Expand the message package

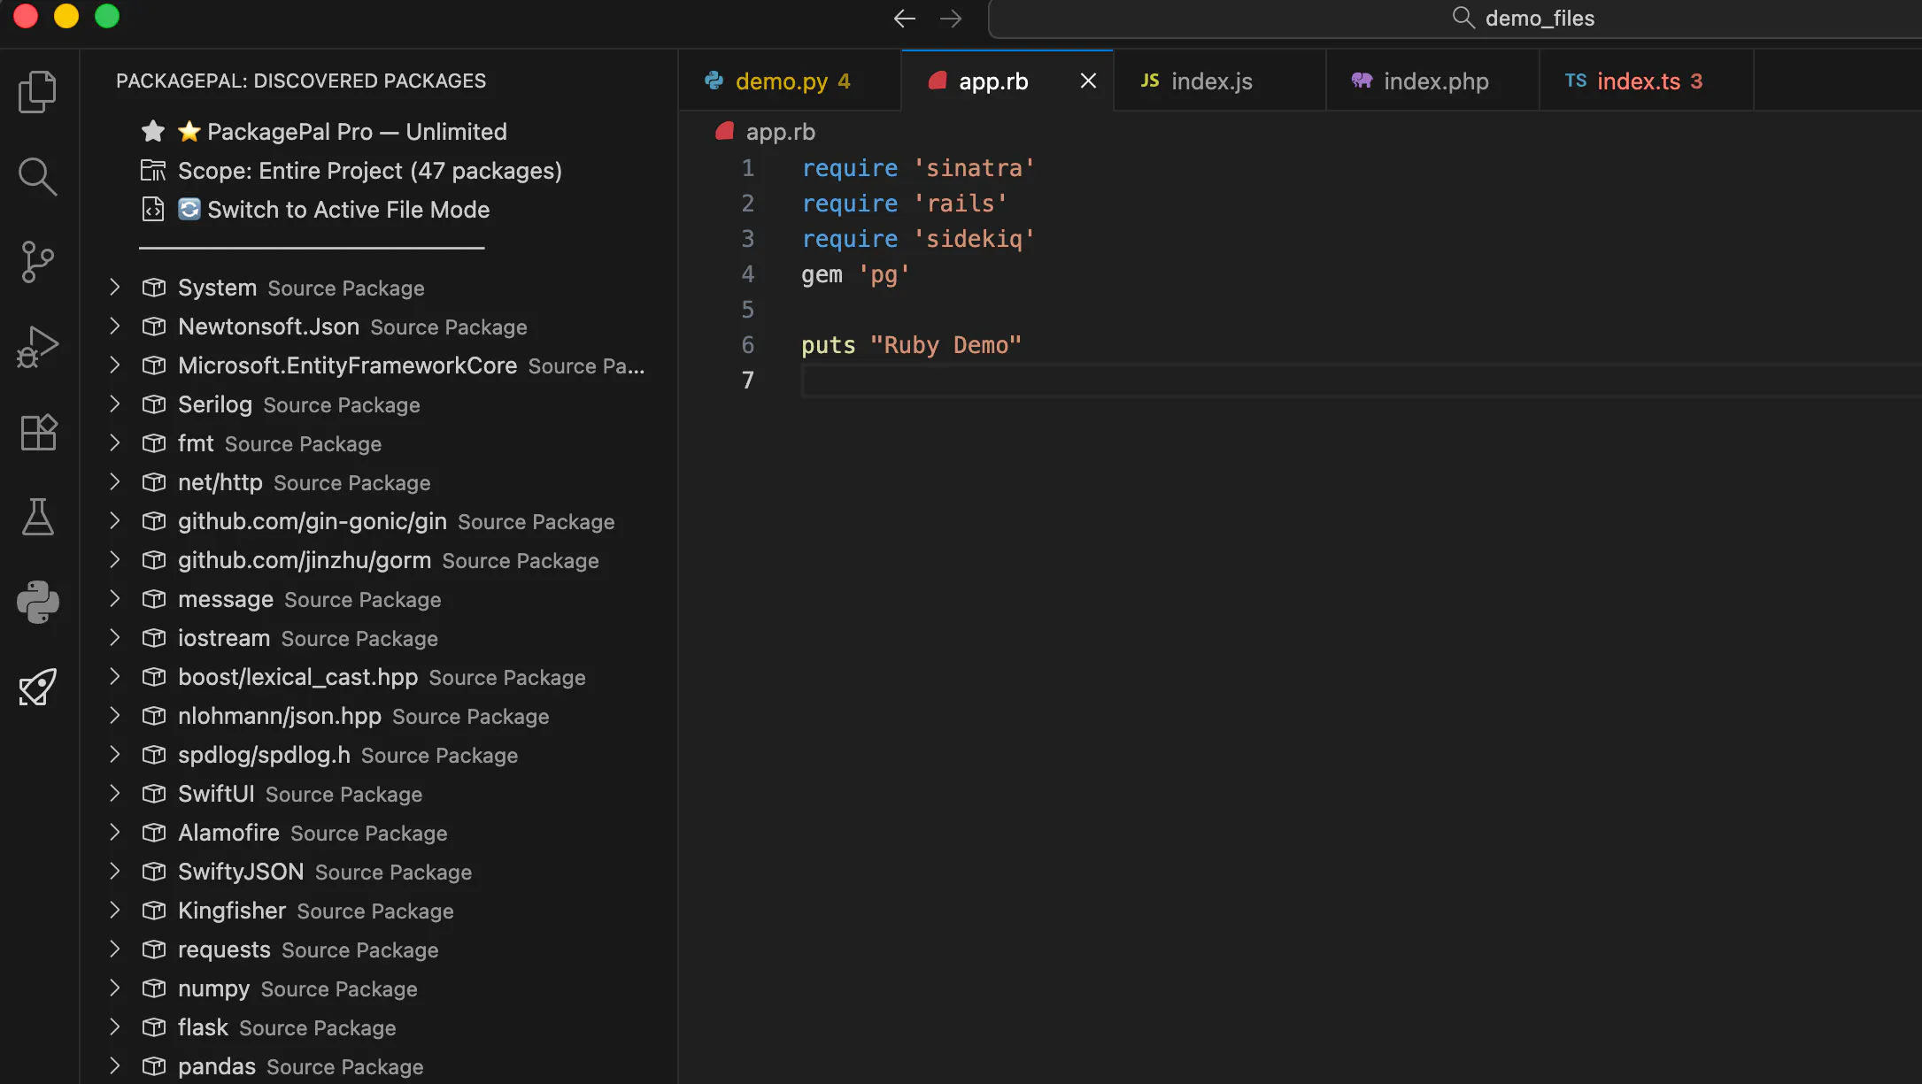pyautogui.click(x=114, y=599)
